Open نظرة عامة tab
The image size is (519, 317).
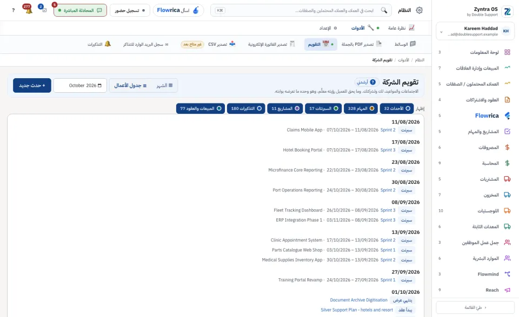401,28
